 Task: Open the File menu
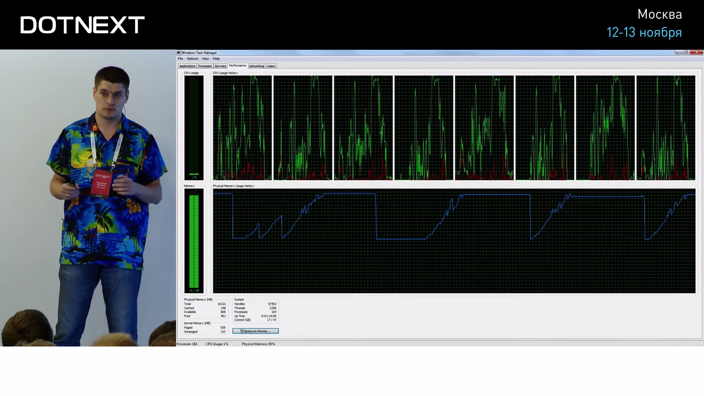180,59
